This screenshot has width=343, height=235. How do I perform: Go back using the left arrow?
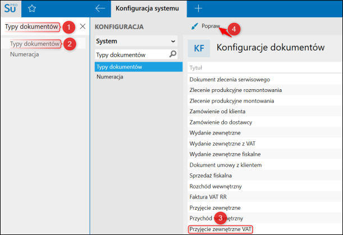coord(100,8)
